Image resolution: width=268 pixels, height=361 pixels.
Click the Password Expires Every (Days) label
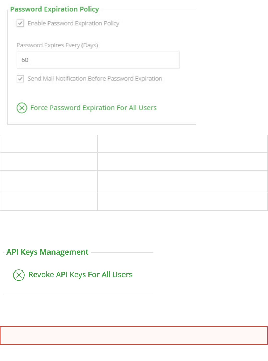click(x=57, y=45)
